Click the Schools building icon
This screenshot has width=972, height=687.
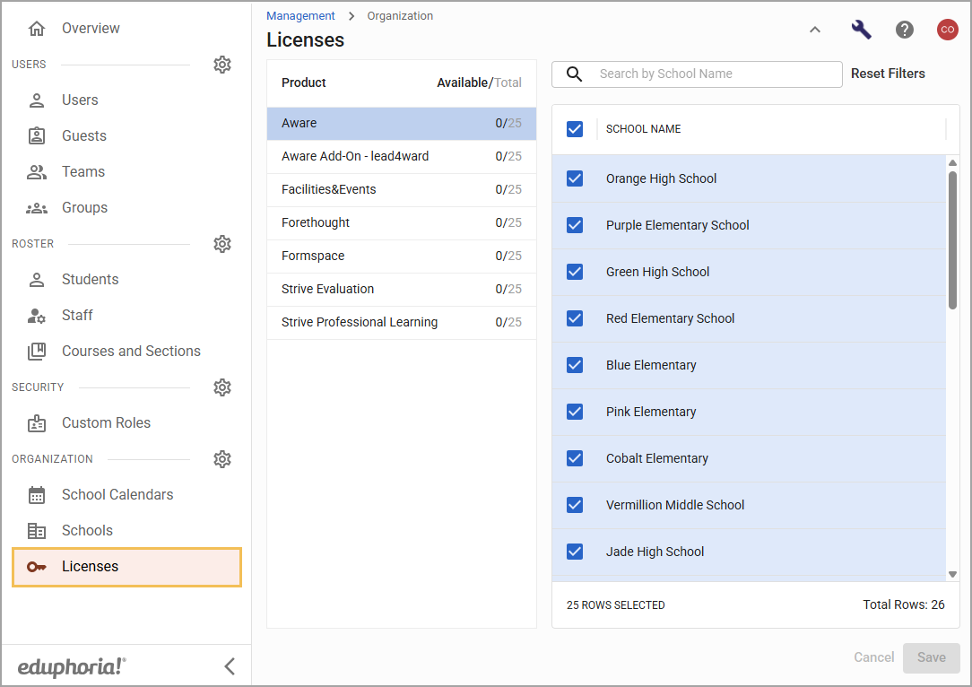37,531
